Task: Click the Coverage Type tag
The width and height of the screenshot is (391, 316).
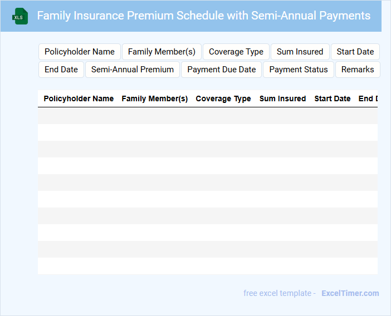Action: pyautogui.click(x=236, y=52)
